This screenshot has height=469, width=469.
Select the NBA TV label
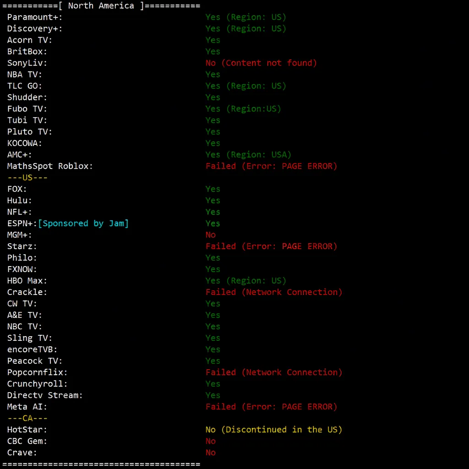click(x=25, y=74)
